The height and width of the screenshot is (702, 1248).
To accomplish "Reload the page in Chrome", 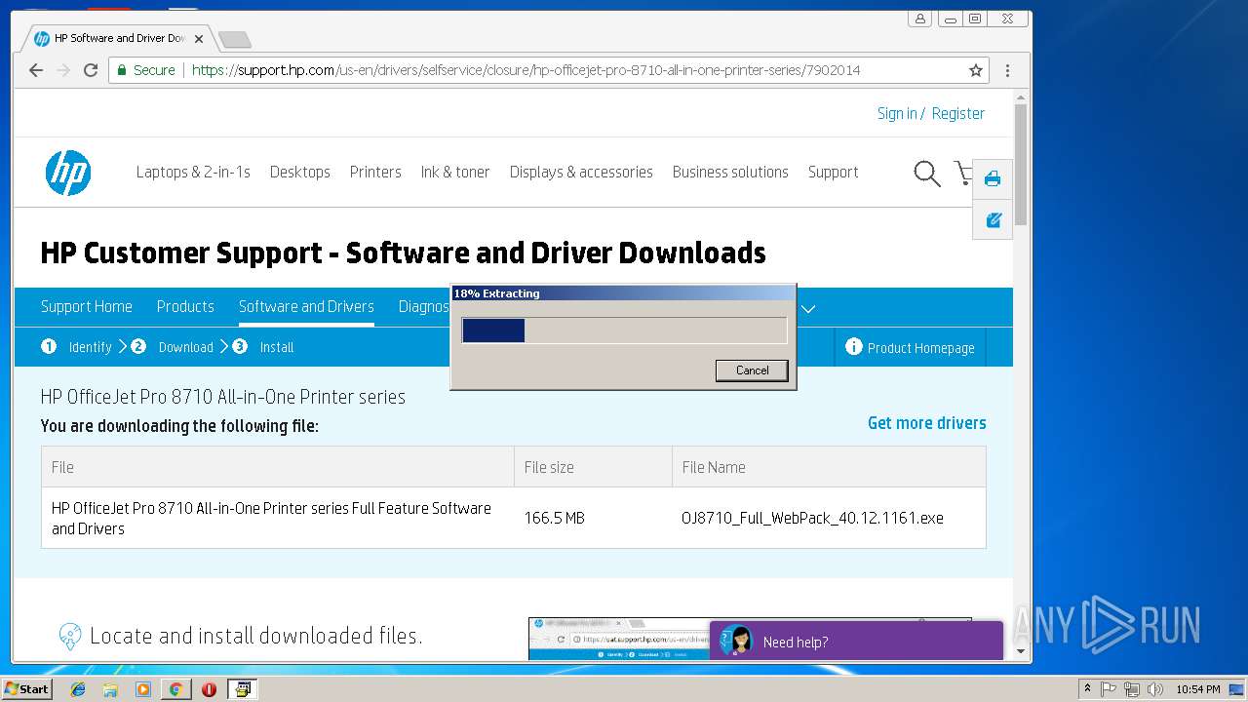I will tap(91, 70).
